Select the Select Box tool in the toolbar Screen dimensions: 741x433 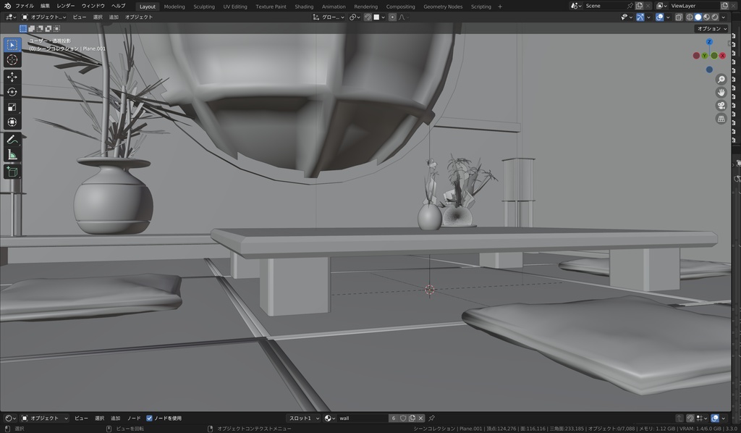[12, 44]
